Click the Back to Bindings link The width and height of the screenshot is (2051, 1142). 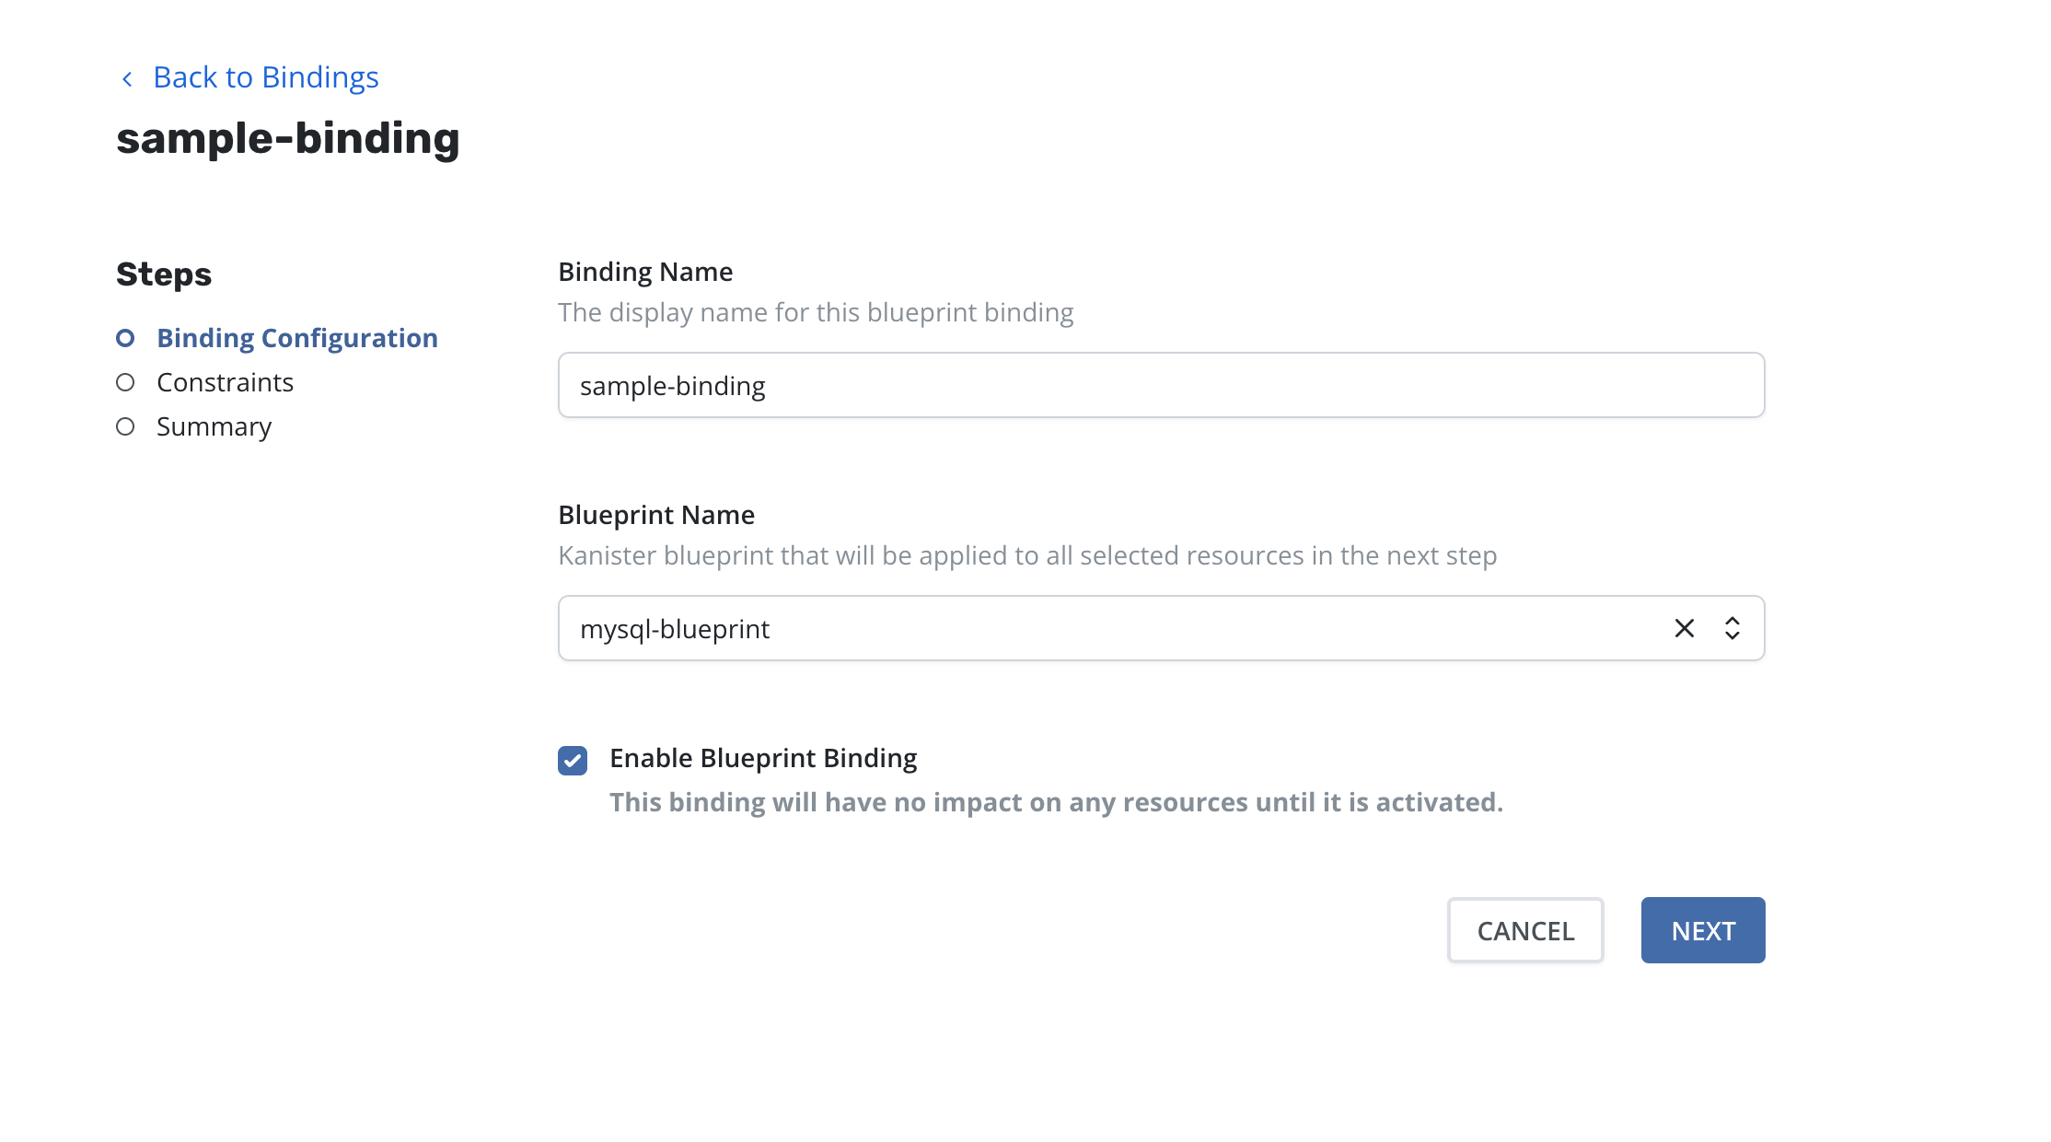[x=265, y=77]
